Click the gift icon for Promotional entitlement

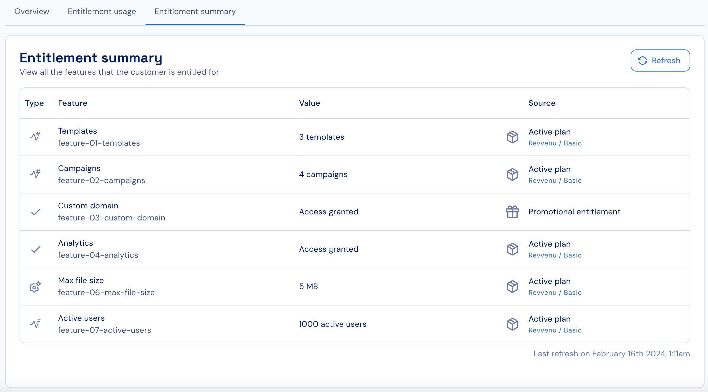512,212
